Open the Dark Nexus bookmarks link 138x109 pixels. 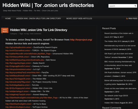(x=25, y=60)
